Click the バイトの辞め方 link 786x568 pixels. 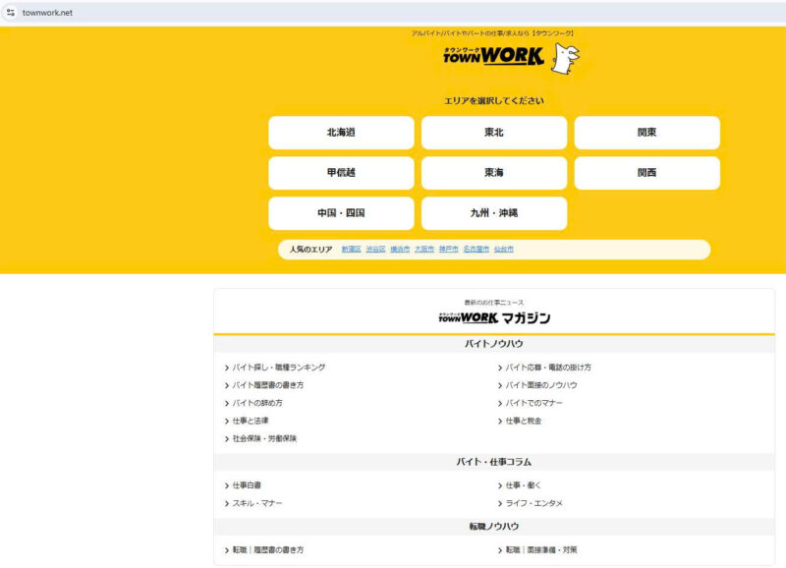point(257,403)
